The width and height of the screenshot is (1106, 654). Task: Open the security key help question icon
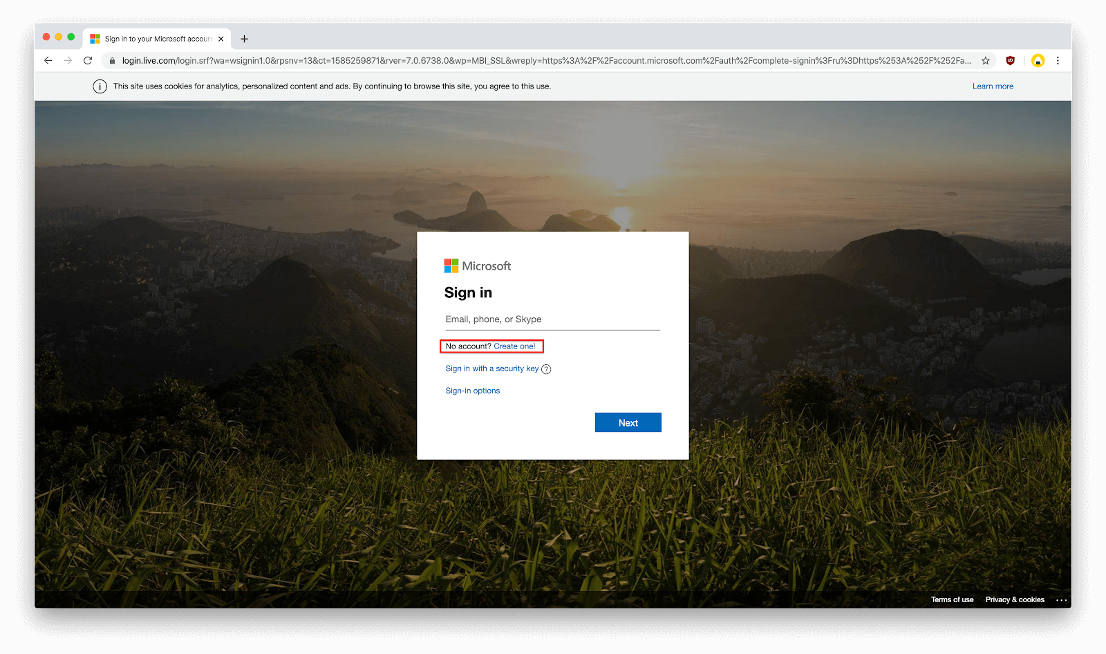546,369
